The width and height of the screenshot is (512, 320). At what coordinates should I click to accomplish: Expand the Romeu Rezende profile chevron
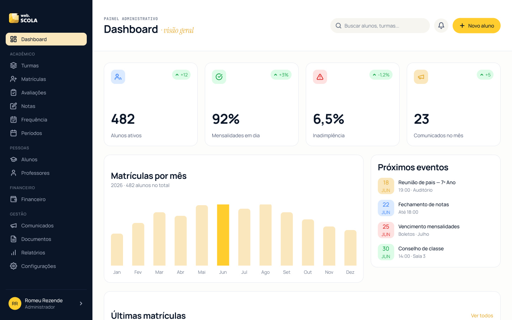pyautogui.click(x=81, y=303)
